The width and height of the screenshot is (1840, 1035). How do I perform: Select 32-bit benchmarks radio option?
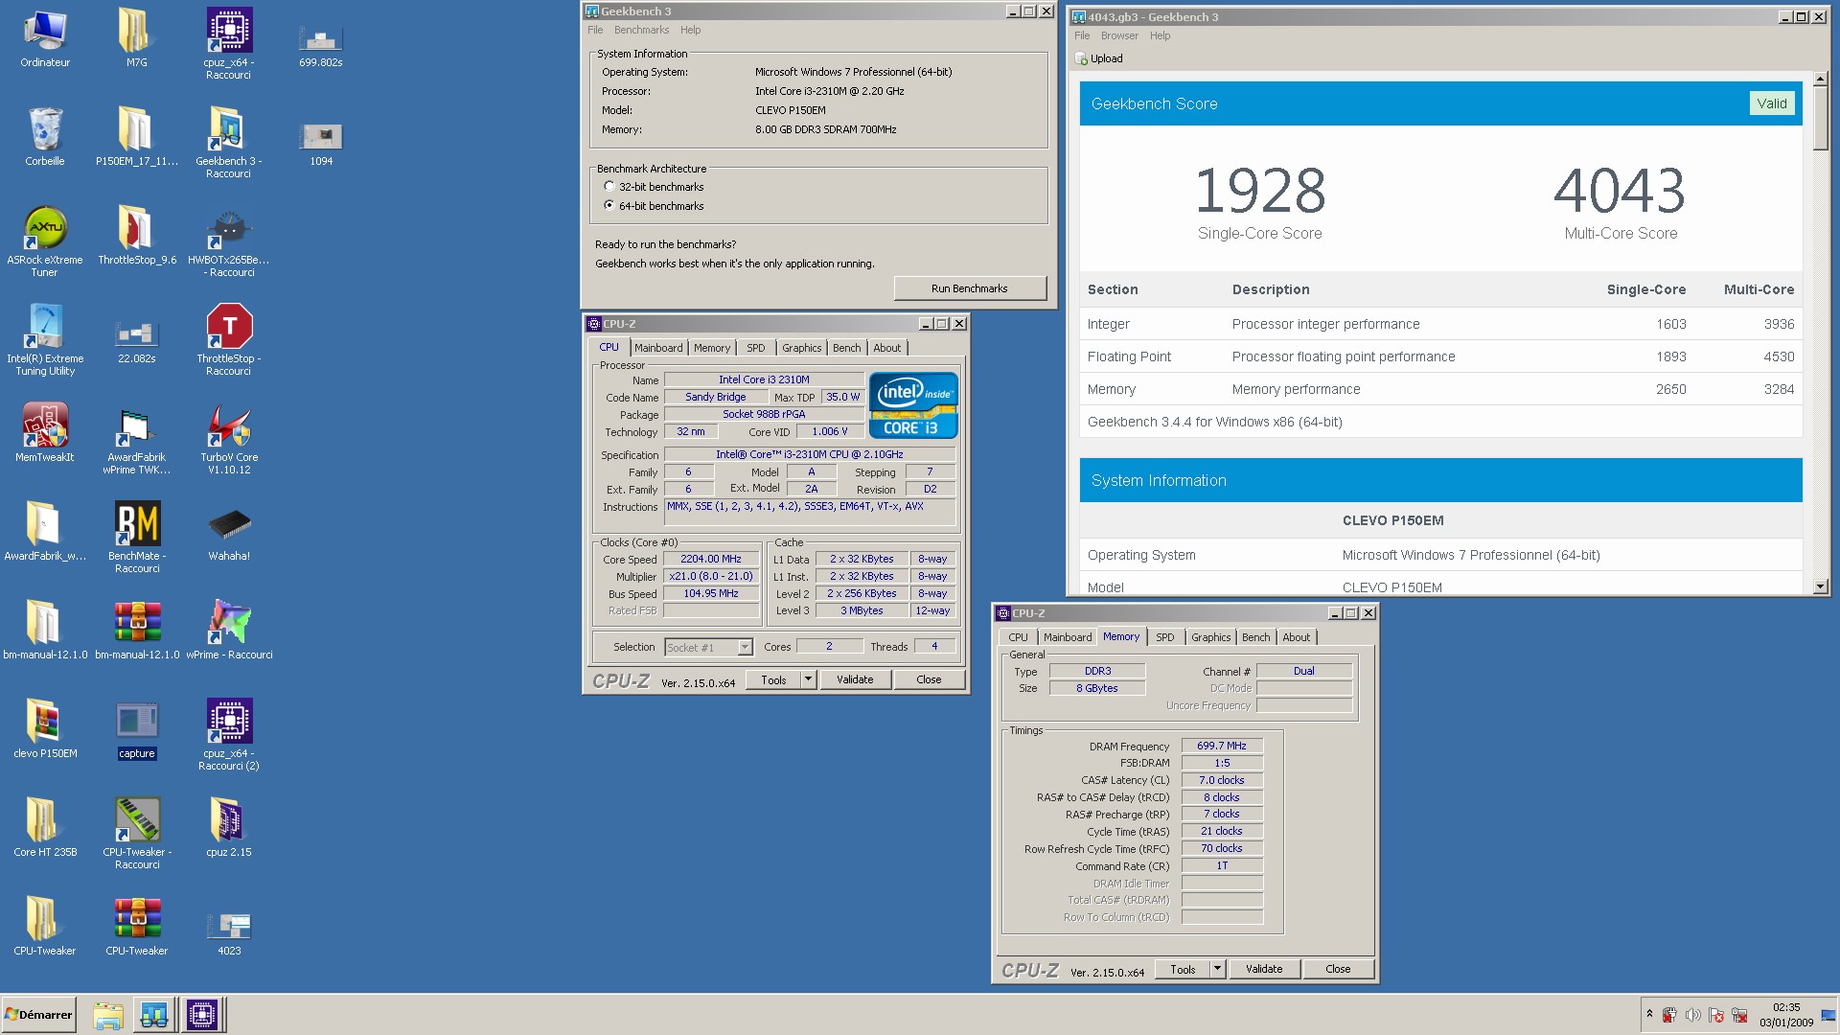pos(609,186)
